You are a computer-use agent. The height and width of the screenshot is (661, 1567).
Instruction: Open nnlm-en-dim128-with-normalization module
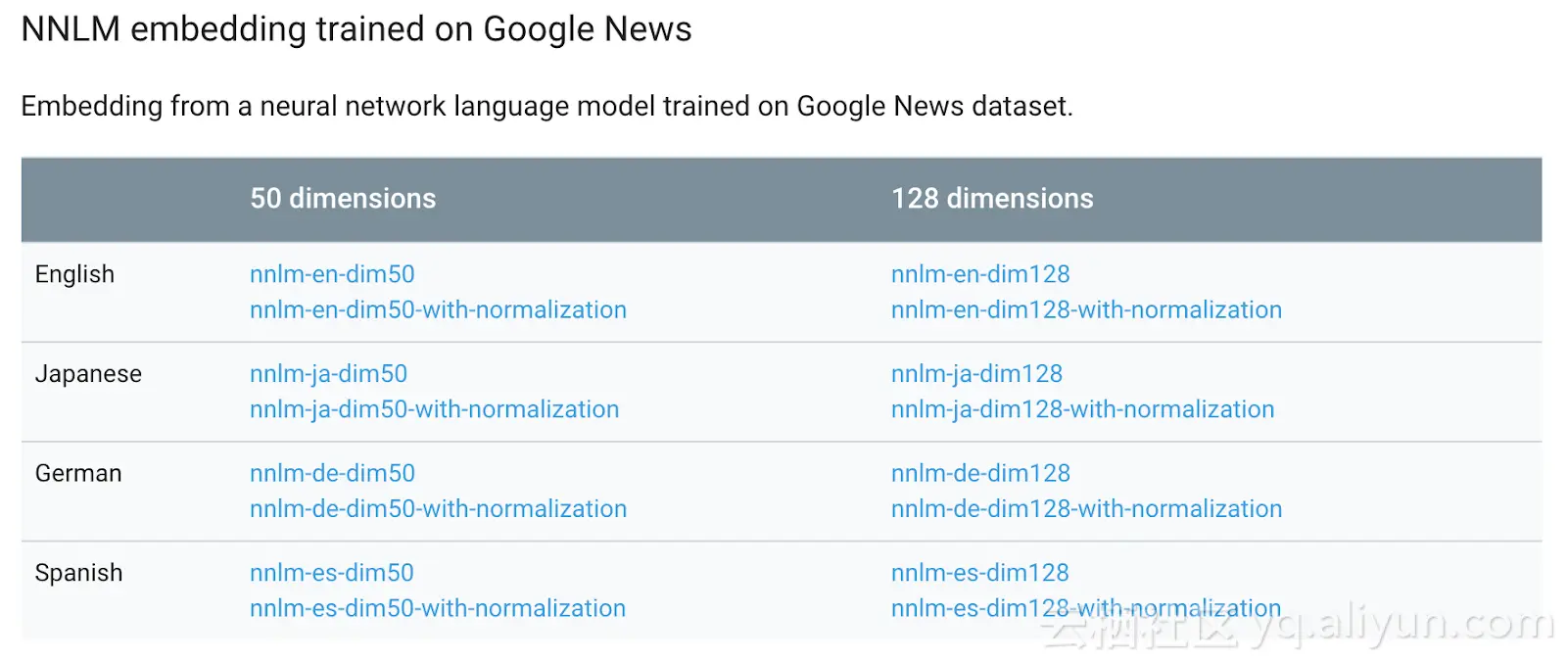1086,309
